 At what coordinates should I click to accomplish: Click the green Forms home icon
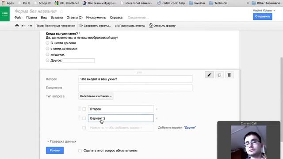[5, 14]
